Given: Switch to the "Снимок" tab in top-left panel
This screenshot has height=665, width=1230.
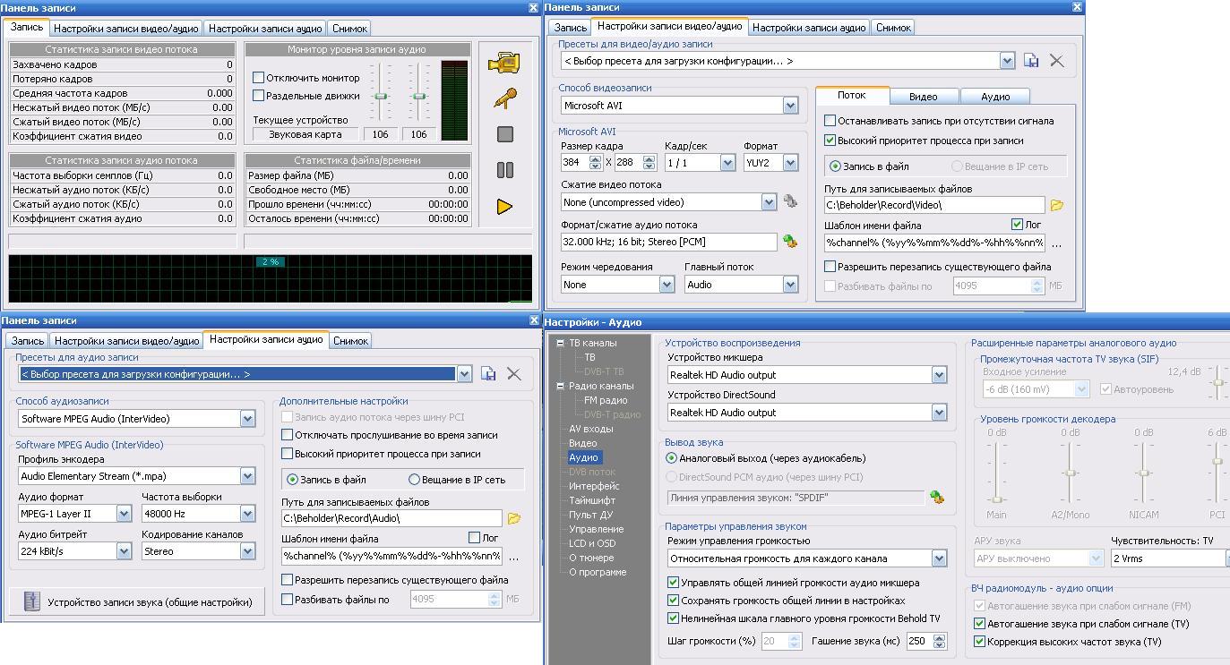Looking at the screenshot, I should pos(349,29).
